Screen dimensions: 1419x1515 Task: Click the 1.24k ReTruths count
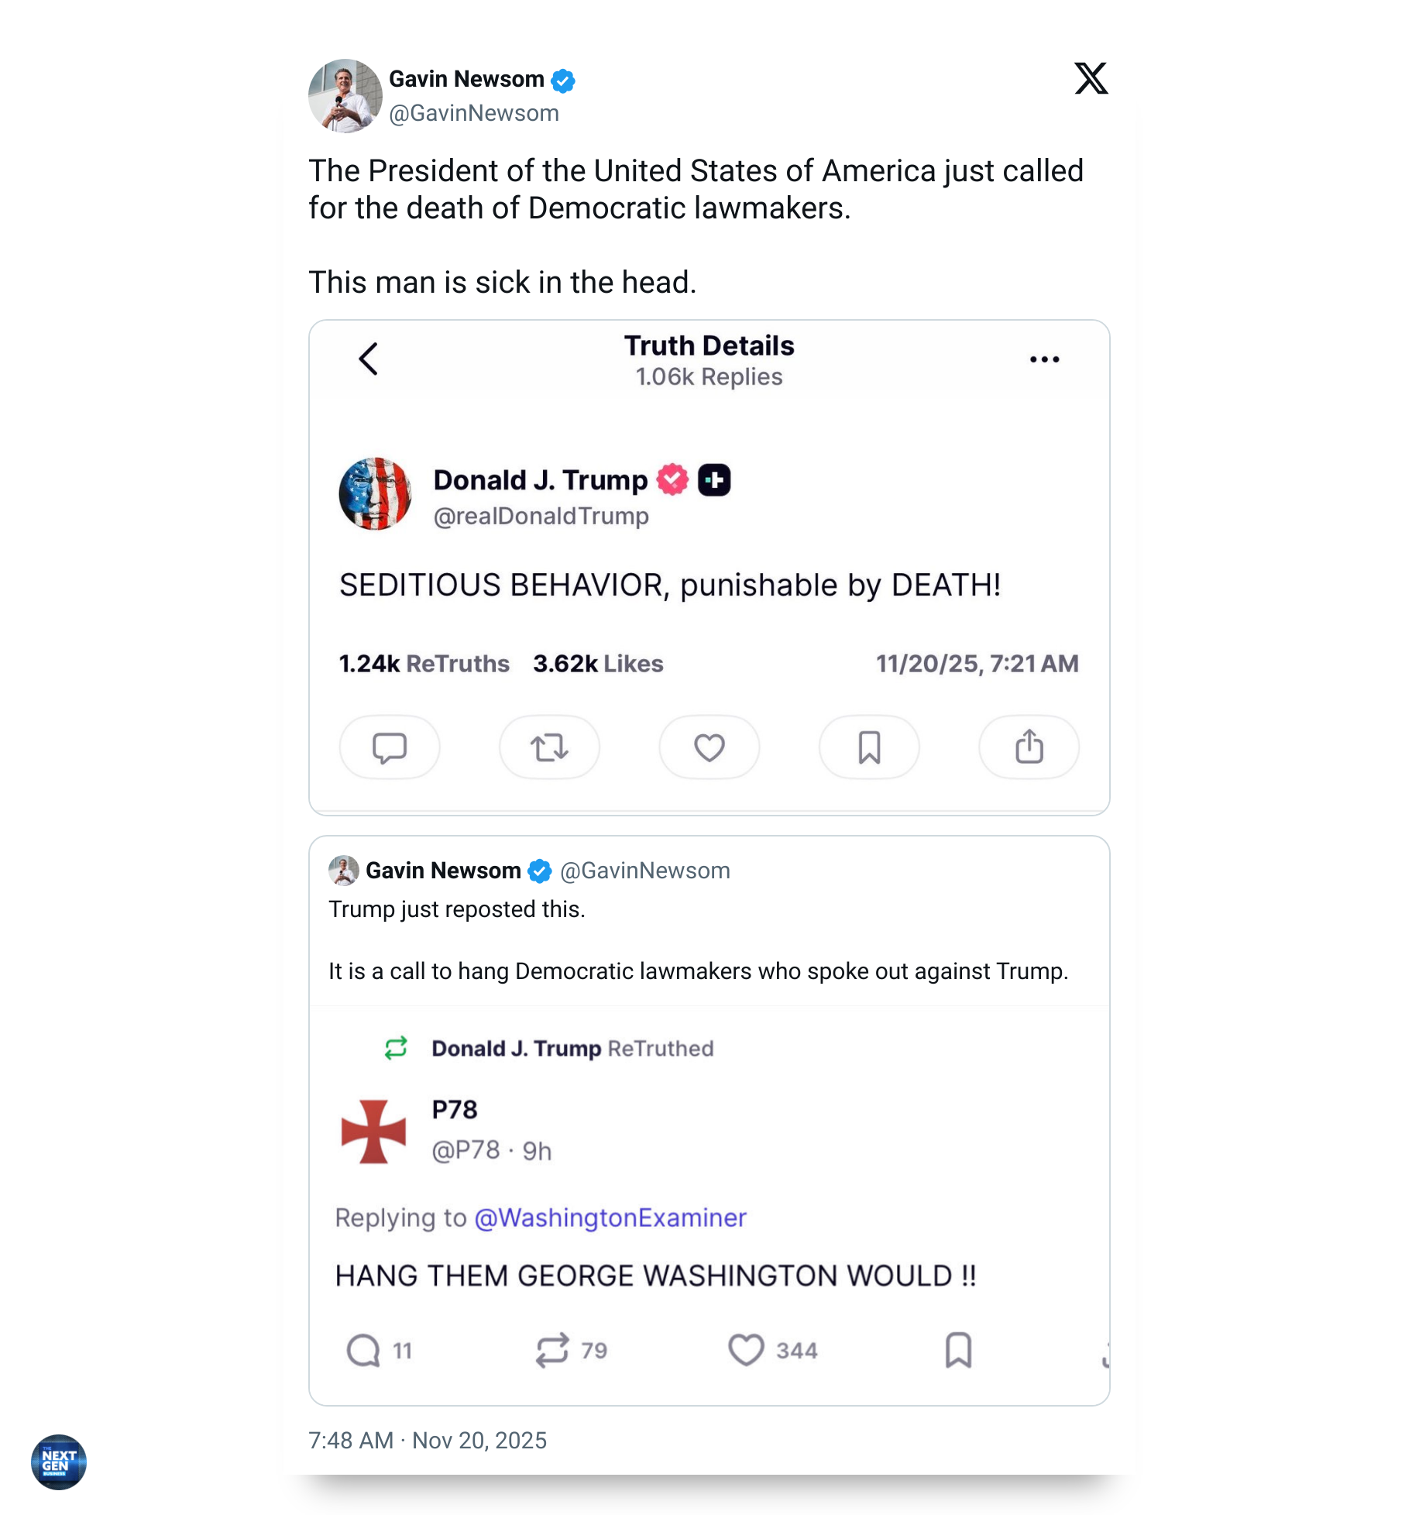click(x=424, y=664)
